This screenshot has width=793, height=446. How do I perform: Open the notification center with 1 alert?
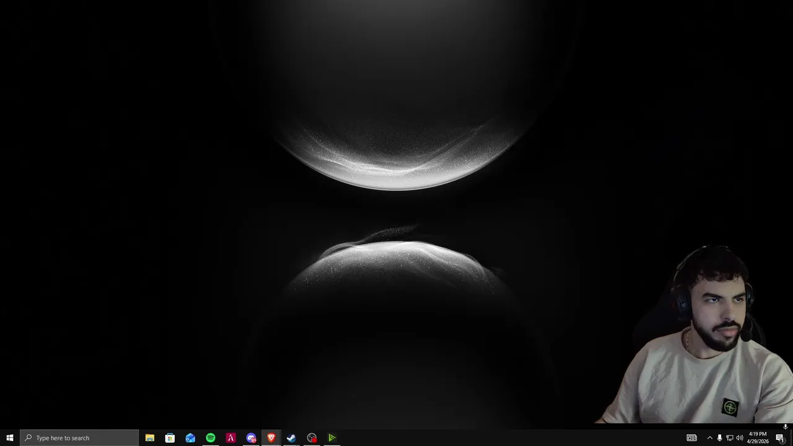[780, 438]
